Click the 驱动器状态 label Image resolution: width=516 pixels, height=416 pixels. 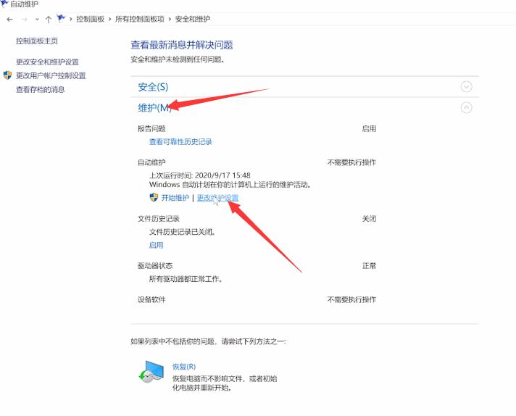155,265
